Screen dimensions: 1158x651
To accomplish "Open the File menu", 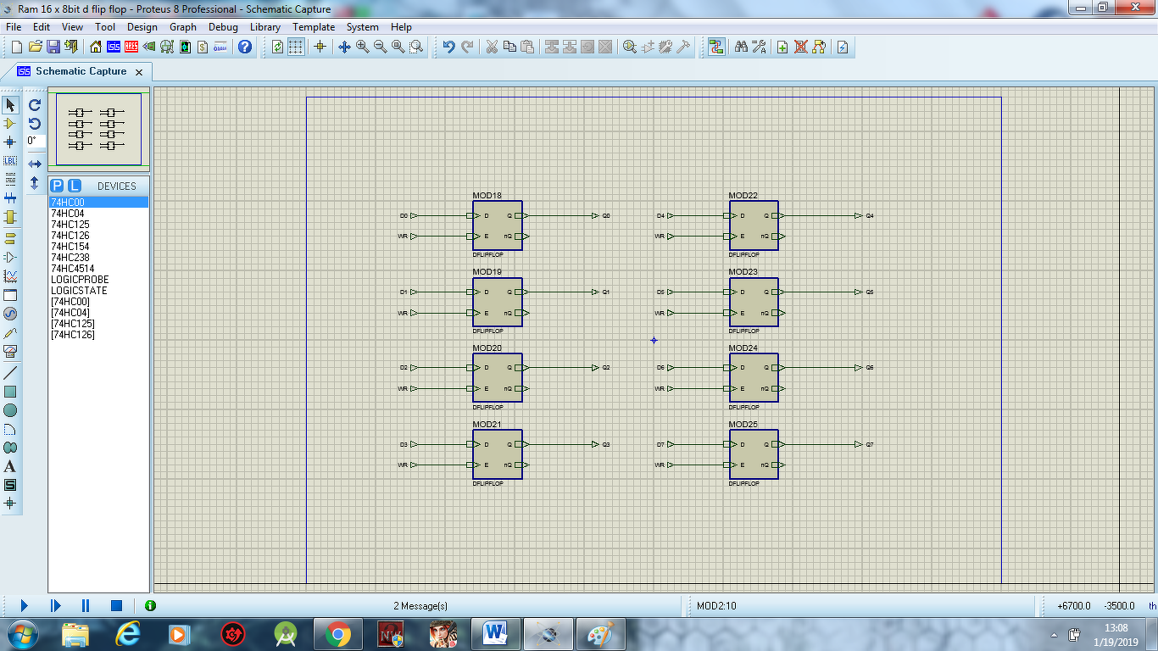I will [14, 27].
